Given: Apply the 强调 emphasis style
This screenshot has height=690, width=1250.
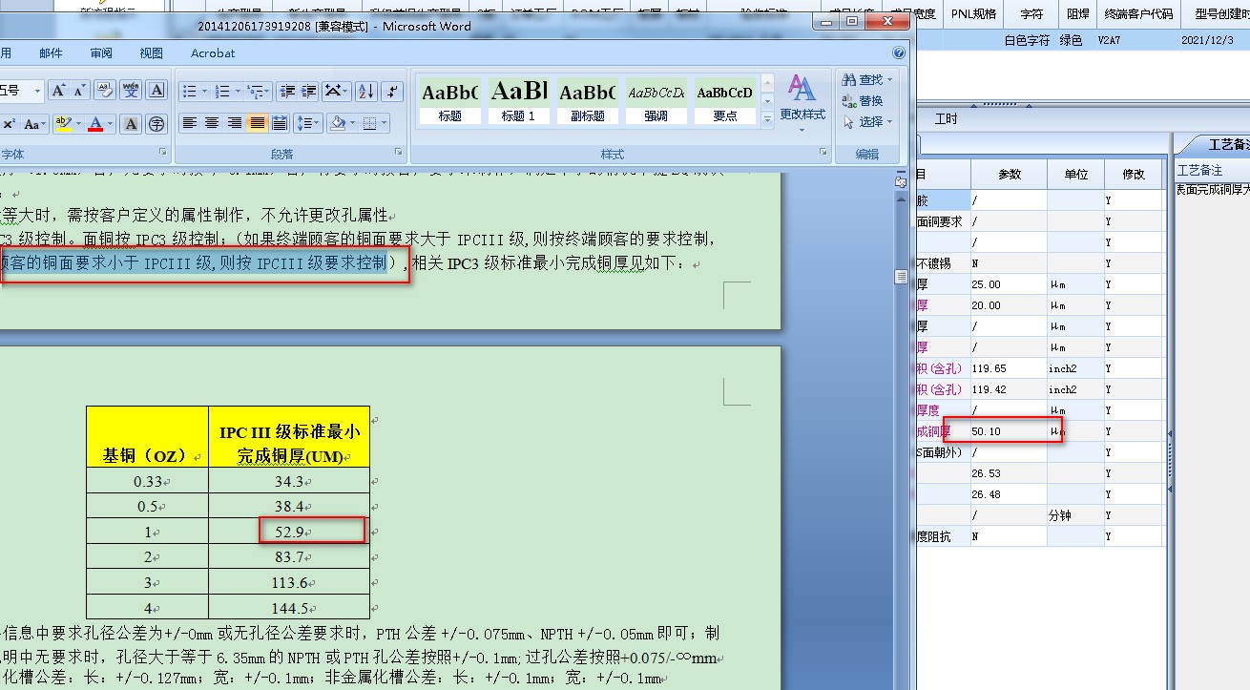Looking at the screenshot, I should tap(656, 100).
